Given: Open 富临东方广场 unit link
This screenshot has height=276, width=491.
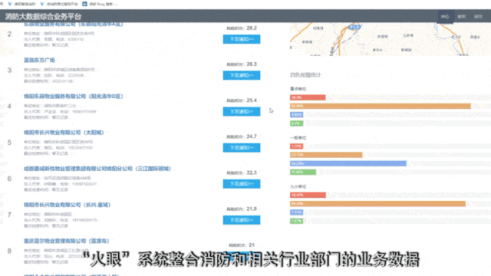Looking at the screenshot, I should pyautogui.click(x=39, y=60).
